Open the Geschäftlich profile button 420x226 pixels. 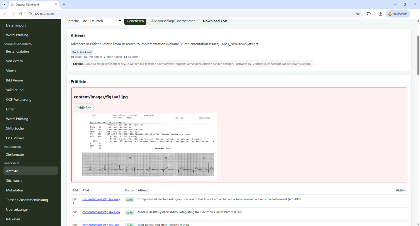tap(398, 14)
